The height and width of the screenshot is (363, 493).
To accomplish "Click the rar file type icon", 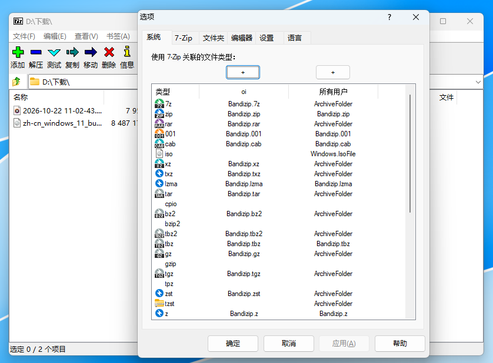I will pos(159,124).
